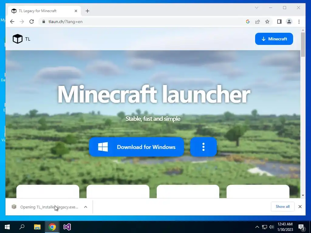Image resolution: width=311 pixels, height=233 pixels.
Task: Click Show all downloads
Action: tap(283, 207)
